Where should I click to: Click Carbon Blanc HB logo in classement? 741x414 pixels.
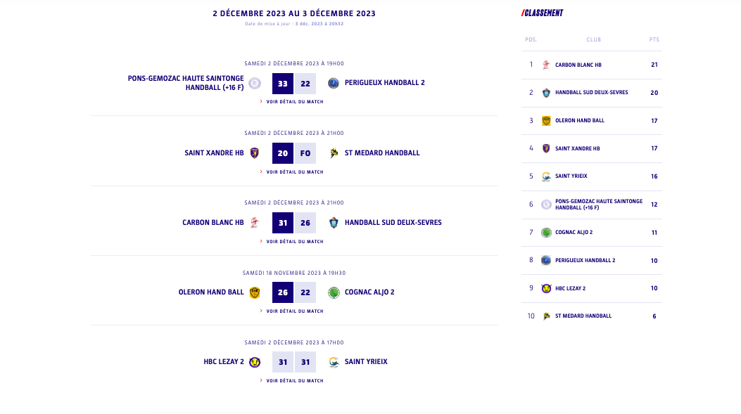coord(546,65)
